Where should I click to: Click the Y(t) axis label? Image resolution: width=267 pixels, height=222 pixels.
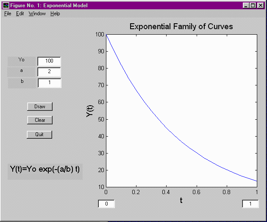pos(90,111)
